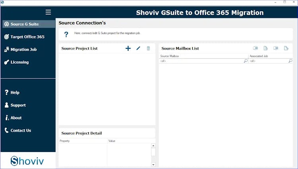Click the About info icon

(x=7, y=118)
